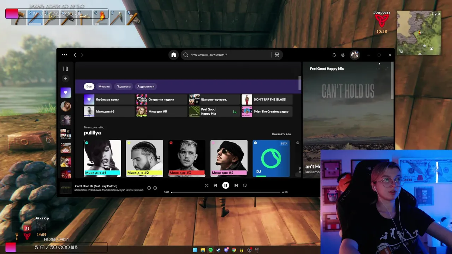Screen dimensions: 452x254
Task: Click song title "Can't Hold Us (feat. Ray Dalton)"
Action: tap(96, 186)
